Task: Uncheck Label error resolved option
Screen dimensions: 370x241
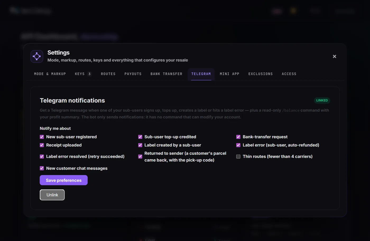Action: click(42, 157)
